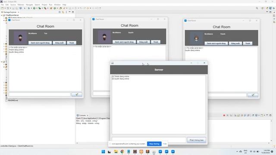The image size is (276, 155).
Task: Click 'Phát thông báo' button in Server window
Action: point(197,140)
